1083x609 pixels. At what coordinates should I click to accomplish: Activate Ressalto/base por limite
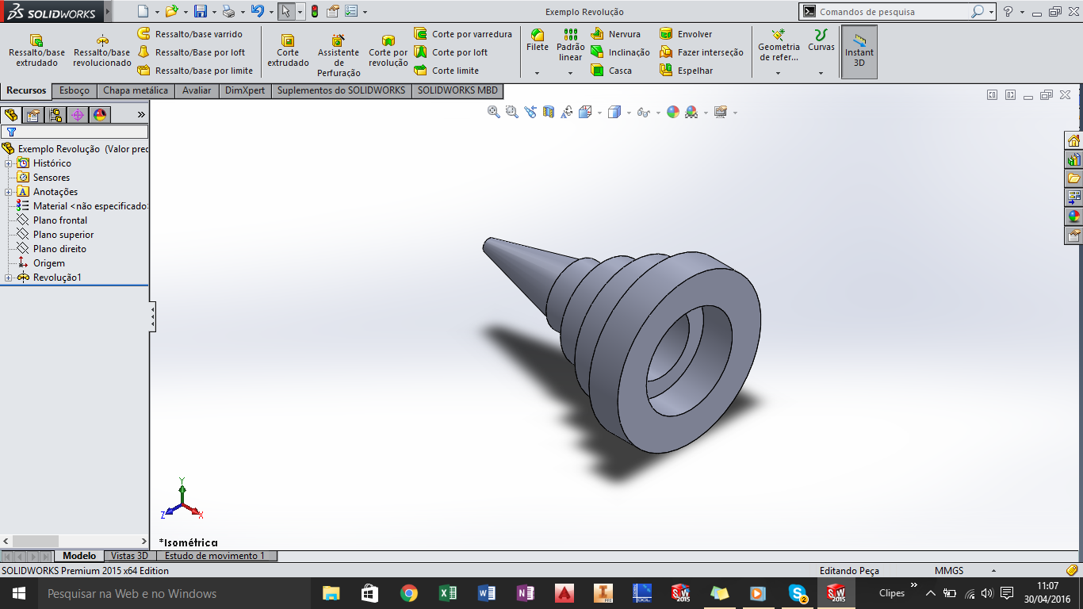[194, 71]
